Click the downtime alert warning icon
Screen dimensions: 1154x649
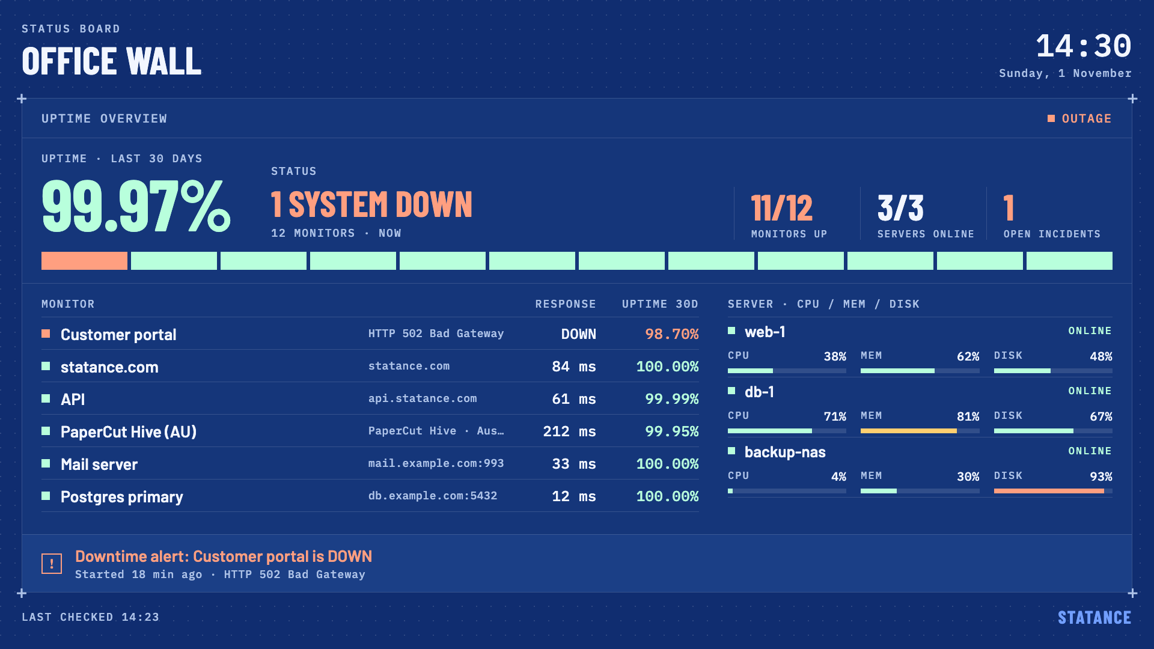coord(52,564)
